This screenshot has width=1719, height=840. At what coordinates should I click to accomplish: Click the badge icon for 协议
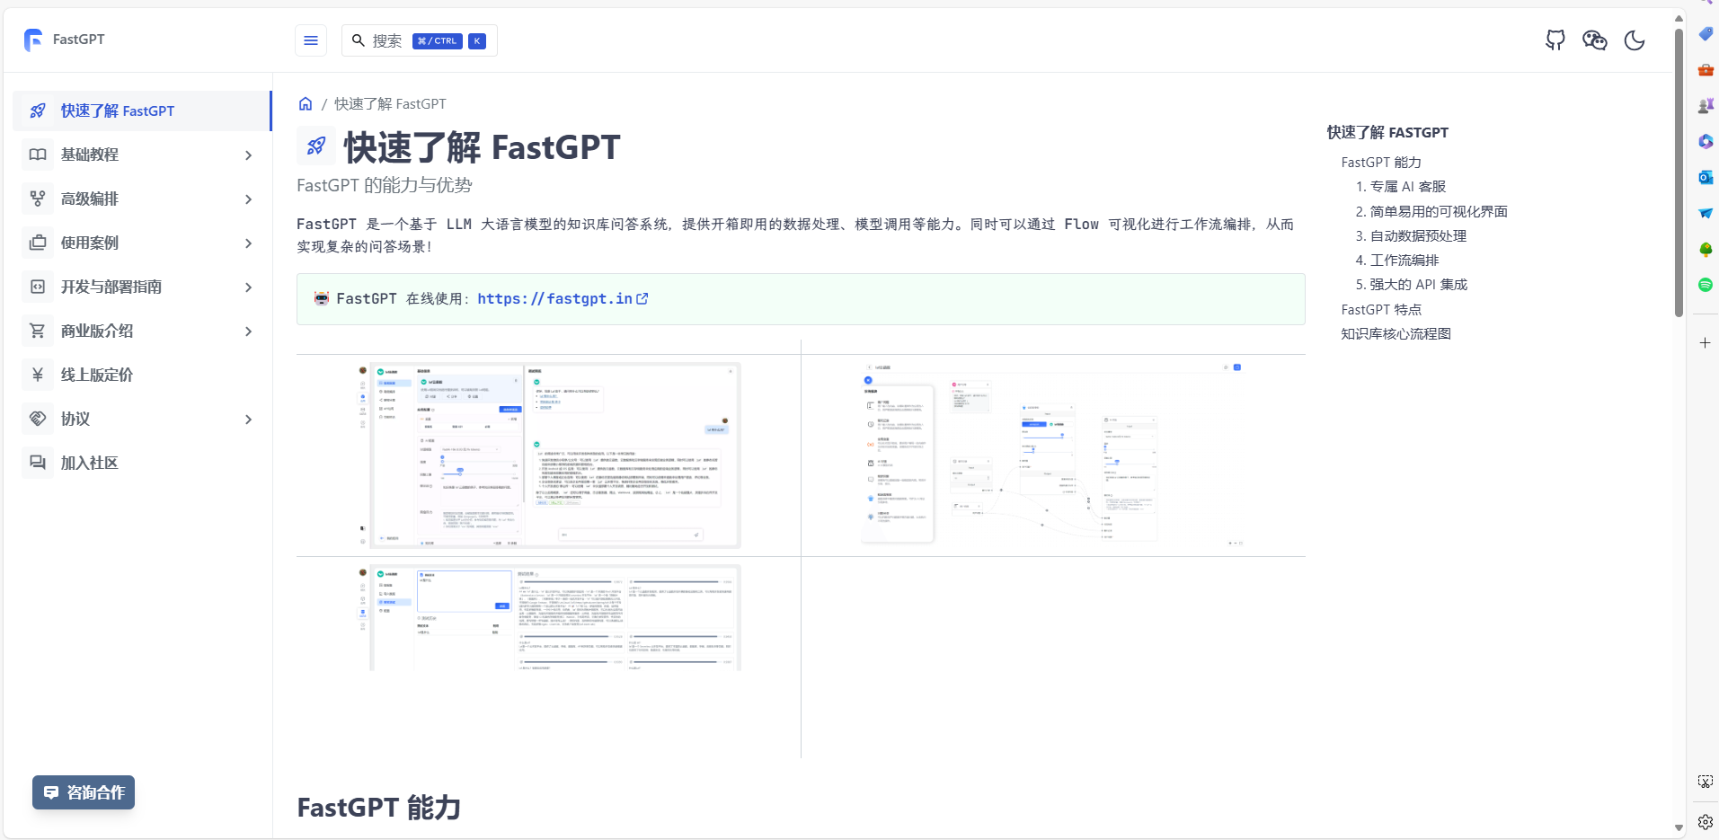[38, 419]
